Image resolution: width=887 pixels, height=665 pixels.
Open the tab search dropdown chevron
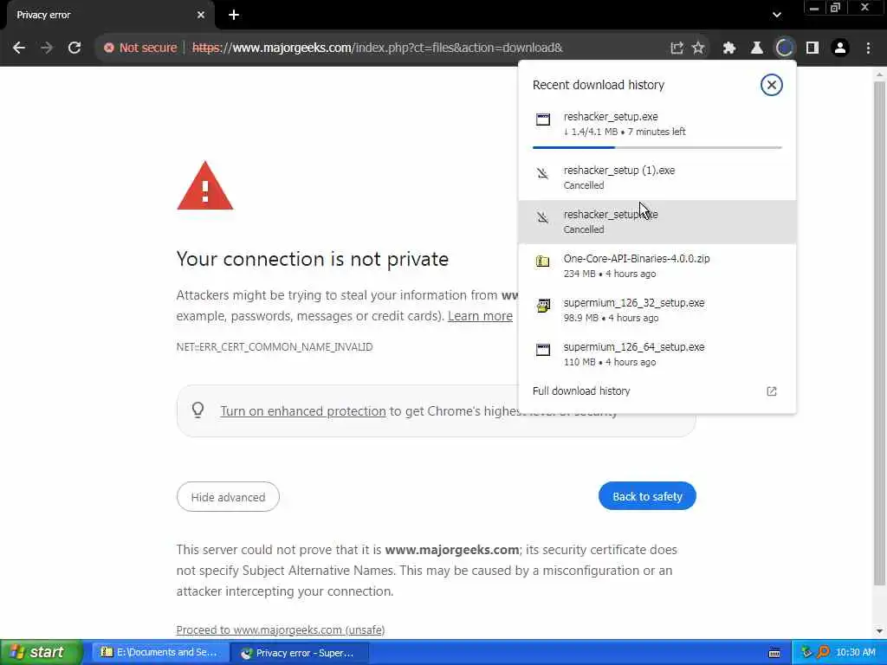click(777, 16)
